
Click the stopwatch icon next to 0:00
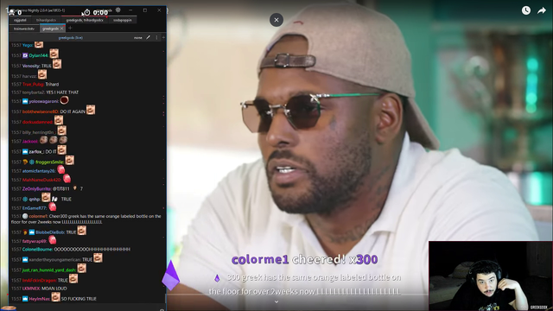(86, 13)
